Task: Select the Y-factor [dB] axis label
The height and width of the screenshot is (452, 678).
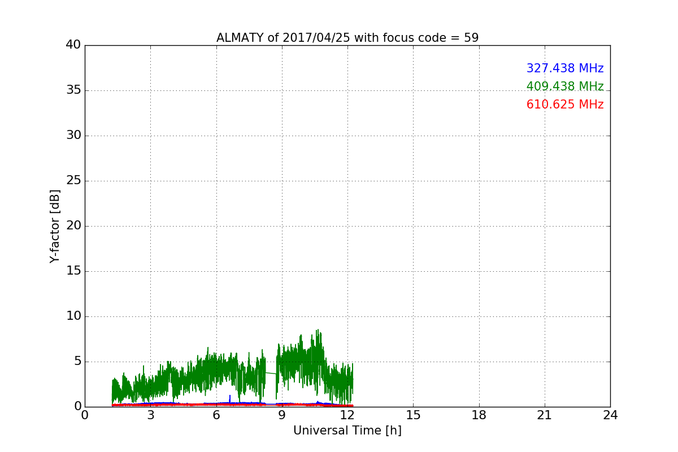Action: (x=55, y=226)
